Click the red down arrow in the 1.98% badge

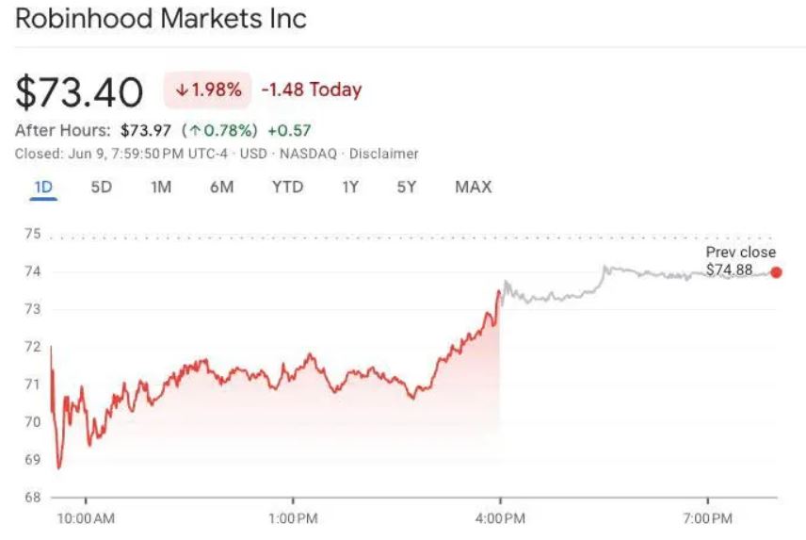click(x=181, y=90)
